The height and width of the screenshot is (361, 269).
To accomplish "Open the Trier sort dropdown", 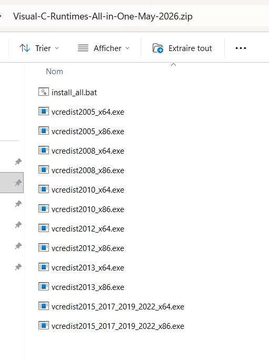I will (39, 48).
